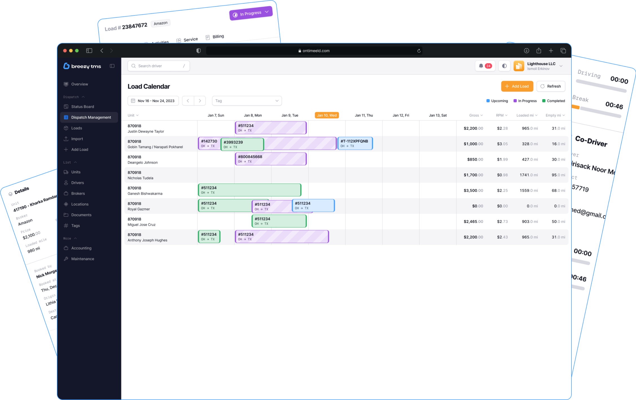Reload page with browser refresh icon
Screen dimensions: 636x400
(x=419, y=51)
